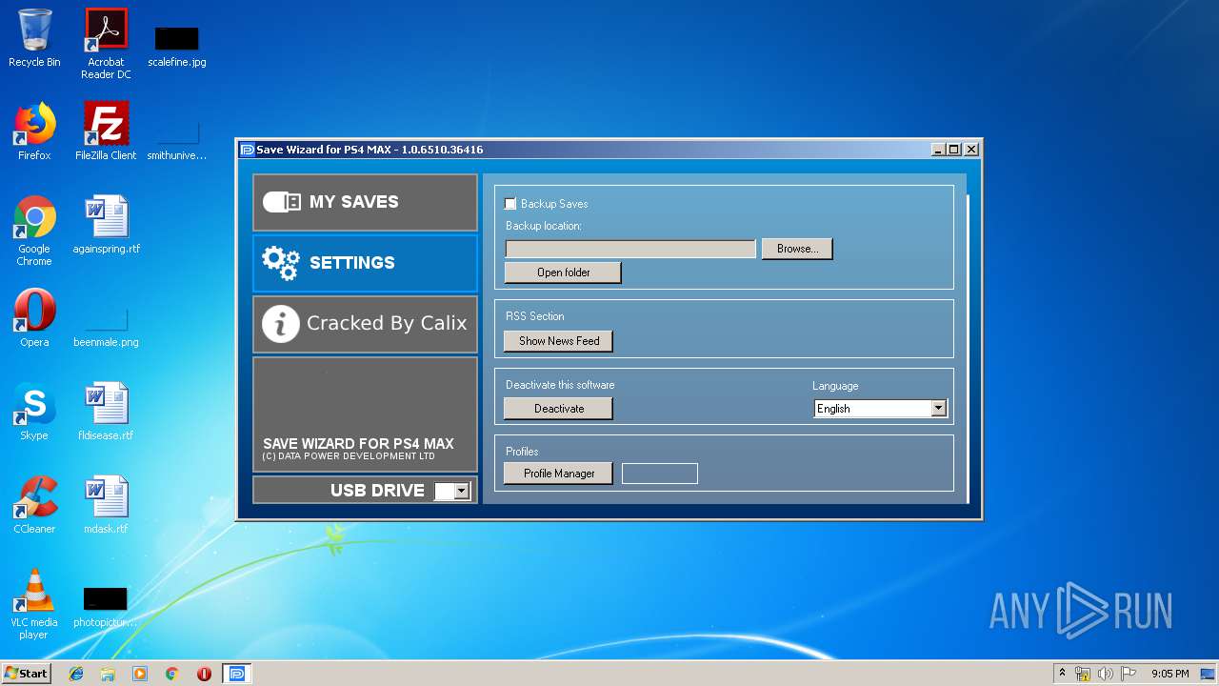This screenshot has width=1219, height=686.
Task: Open Windows Explorer folder in taskbar
Action: click(x=108, y=674)
